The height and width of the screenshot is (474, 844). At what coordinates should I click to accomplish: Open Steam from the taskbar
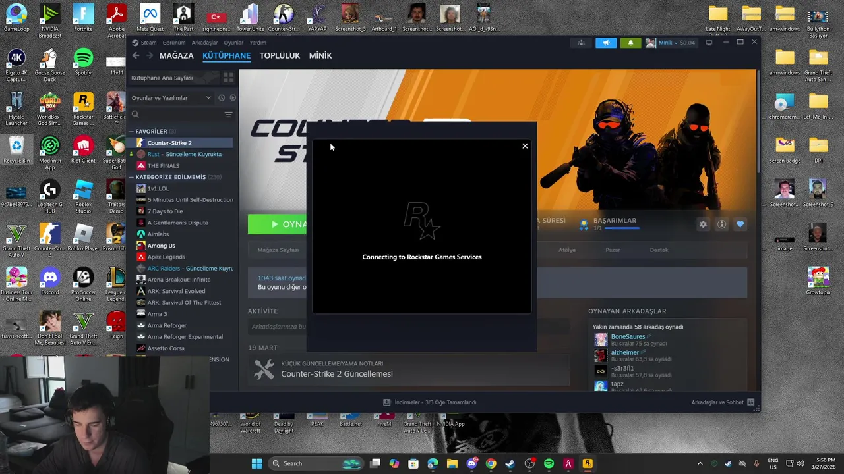tap(510, 463)
